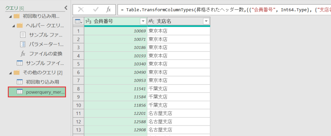The image size is (331, 136).
Task: Collapse the その他のクエリ [2] folder
Action: [x=10, y=73]
